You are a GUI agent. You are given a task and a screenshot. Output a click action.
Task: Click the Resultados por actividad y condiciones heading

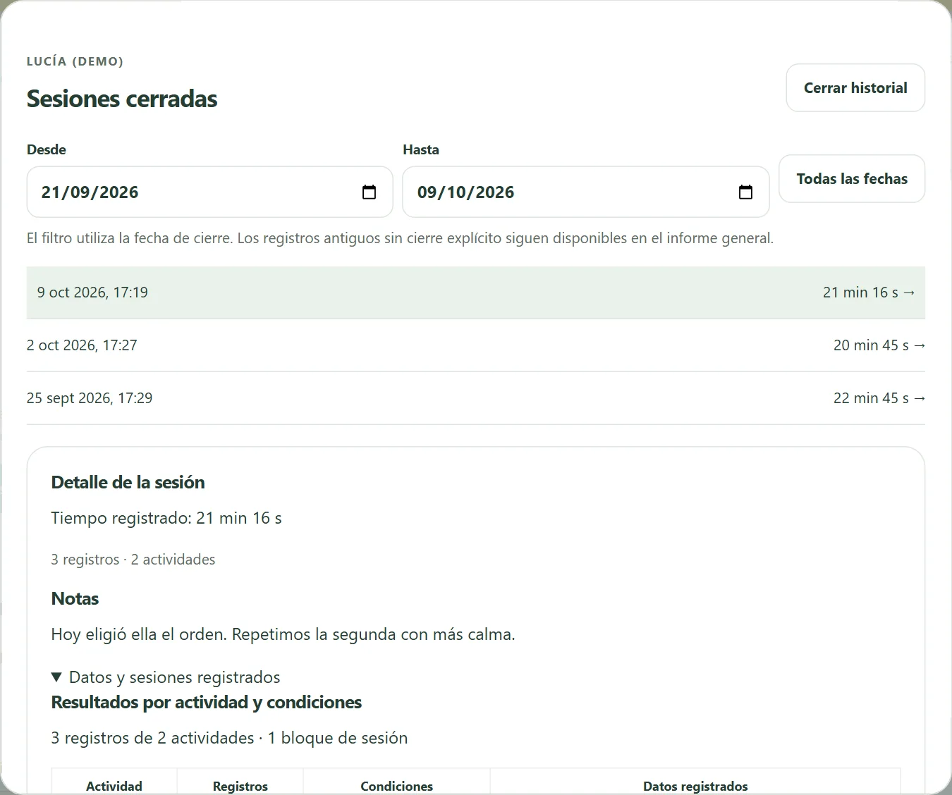tap(206, 702)
